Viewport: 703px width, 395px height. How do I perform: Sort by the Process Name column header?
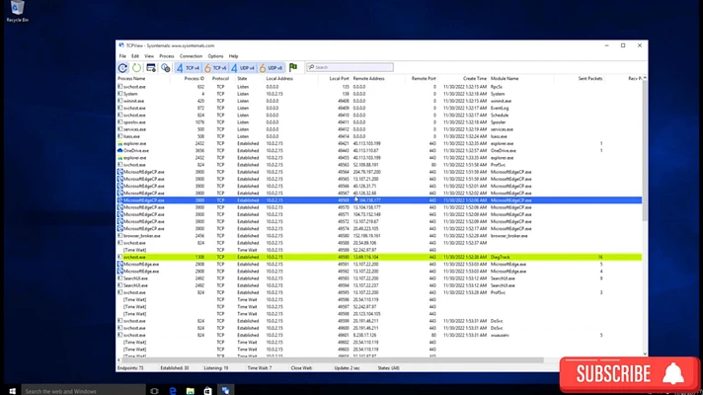(132, 78)
